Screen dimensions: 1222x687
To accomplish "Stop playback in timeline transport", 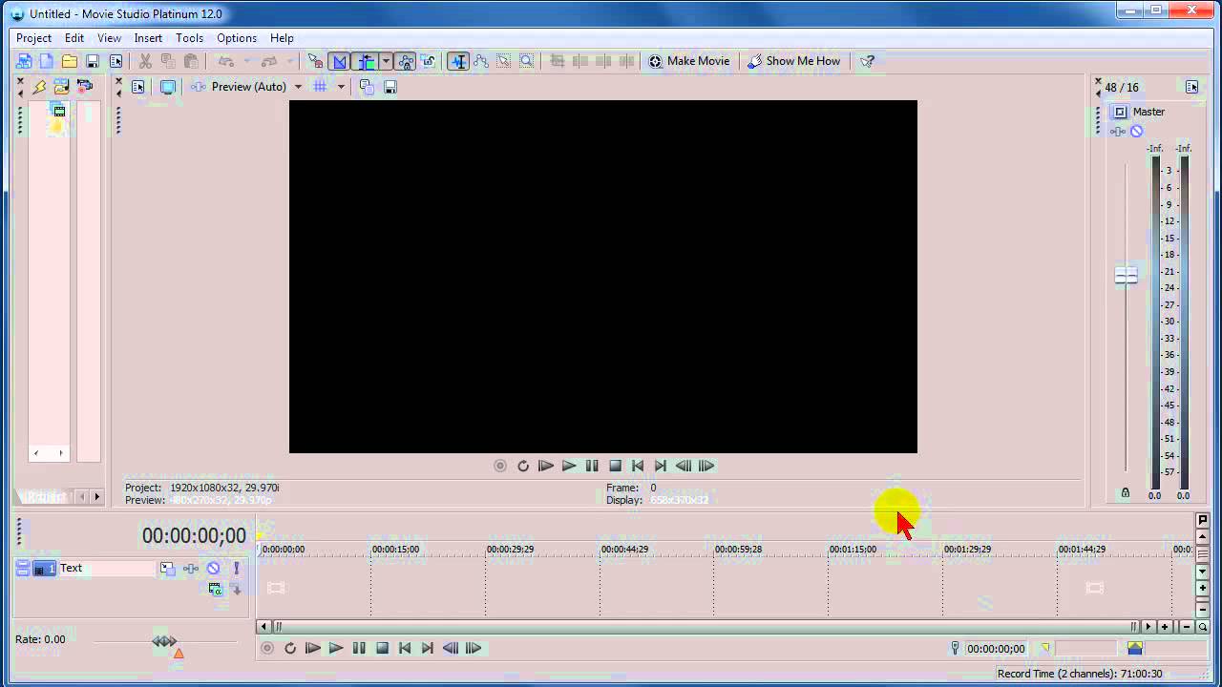I will pos(382,648).
